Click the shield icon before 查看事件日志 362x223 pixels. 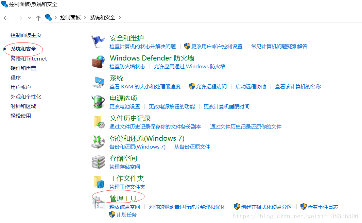tap(303, 207)
